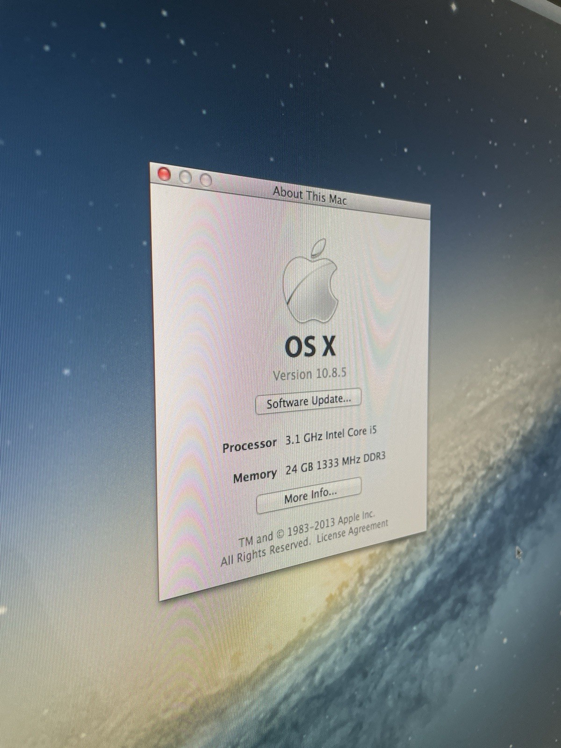The image size is (561, 748).
Task: Click the grayed minimize button in title bar
Action: tap(186, 177)
